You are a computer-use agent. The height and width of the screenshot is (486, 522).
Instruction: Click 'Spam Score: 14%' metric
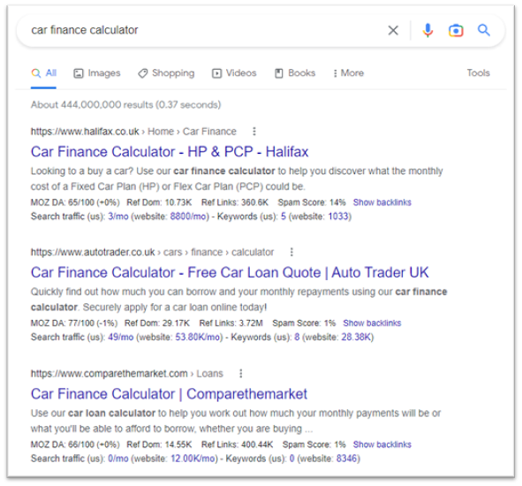click(x=312, y=202)
